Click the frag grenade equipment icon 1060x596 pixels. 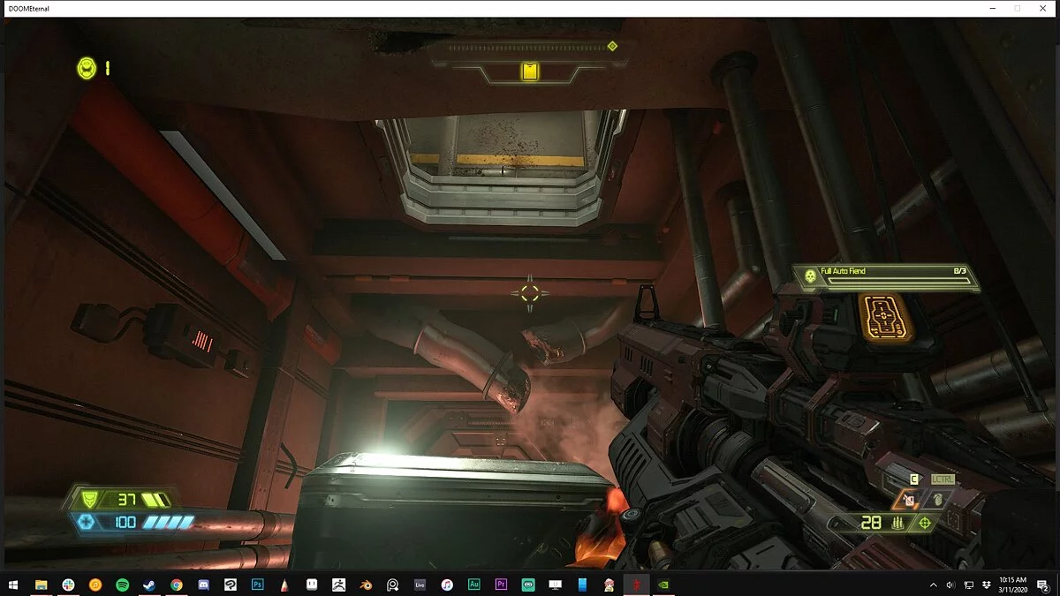click(x=940, y=501)
